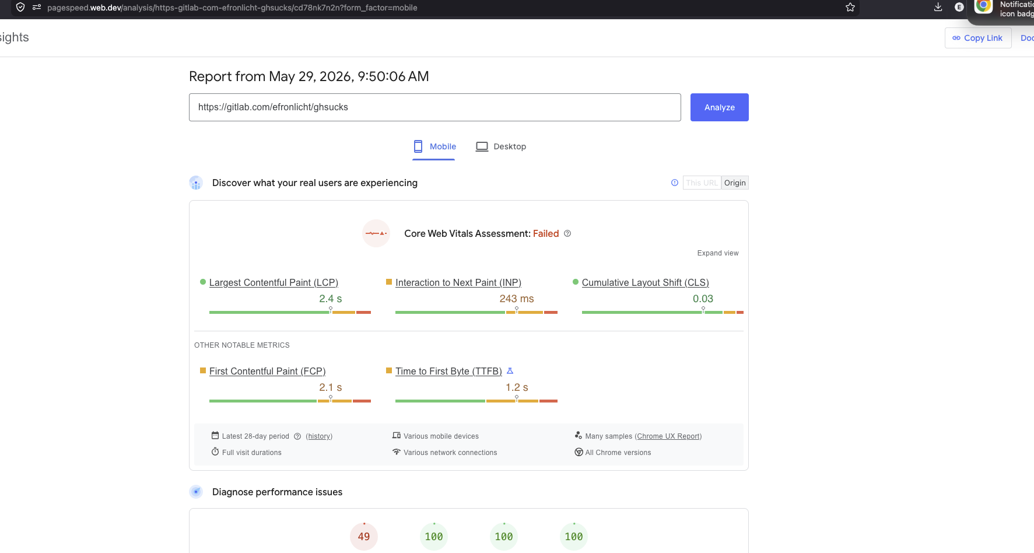Click the mobile phone icon
The width and height of the screenshot is (1034, 553).
coord(418,146)
